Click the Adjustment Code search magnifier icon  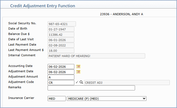coord(81,82)
